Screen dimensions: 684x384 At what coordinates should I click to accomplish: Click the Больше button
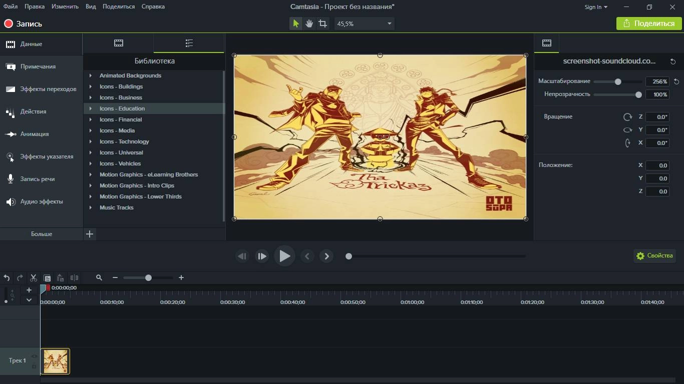click(42, 234)
